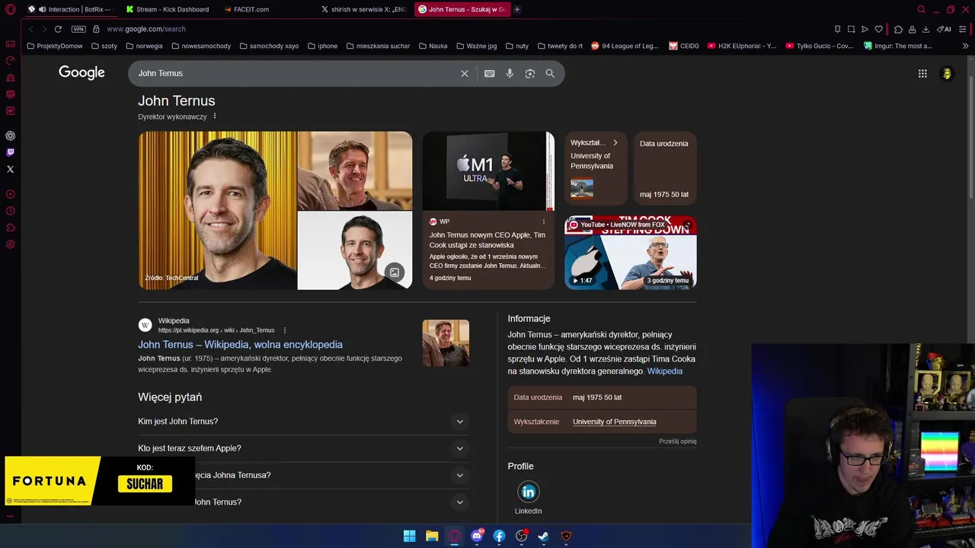Screen dimensions: 975x548
Task: Open the Google apps grid
Action: click(x=922, y=74)
